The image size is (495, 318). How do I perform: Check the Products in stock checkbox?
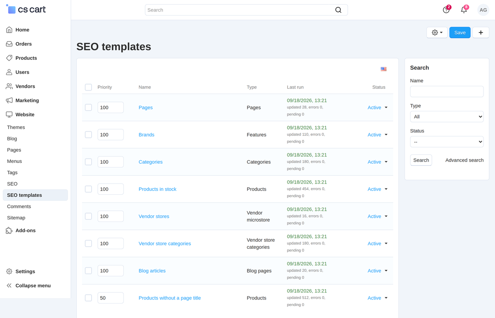pyautogui.click(x=88, y=189)
